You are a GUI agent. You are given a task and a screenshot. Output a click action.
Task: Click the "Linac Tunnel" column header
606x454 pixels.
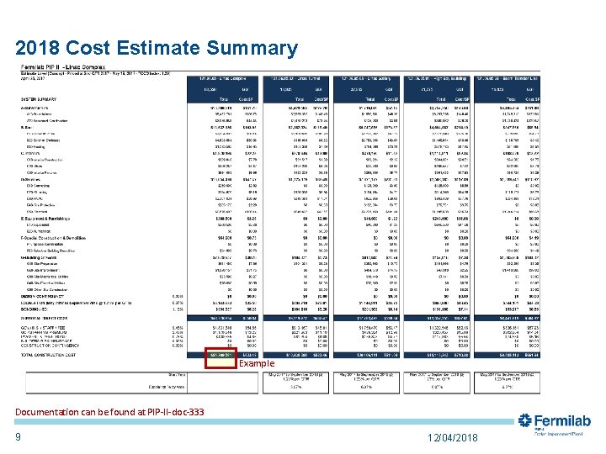pyautogui.click(x=296, y=79)
